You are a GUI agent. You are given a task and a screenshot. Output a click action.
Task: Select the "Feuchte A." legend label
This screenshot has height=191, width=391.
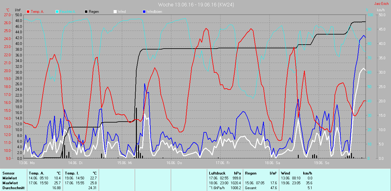[x=68, y=12]
